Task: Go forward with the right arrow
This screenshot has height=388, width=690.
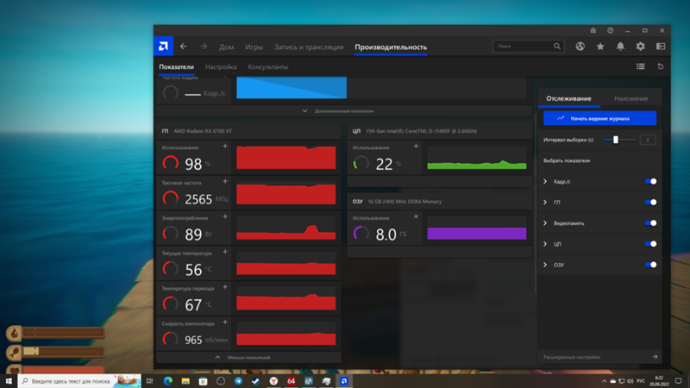Action: pyautogui.click(x=204, y=47)
